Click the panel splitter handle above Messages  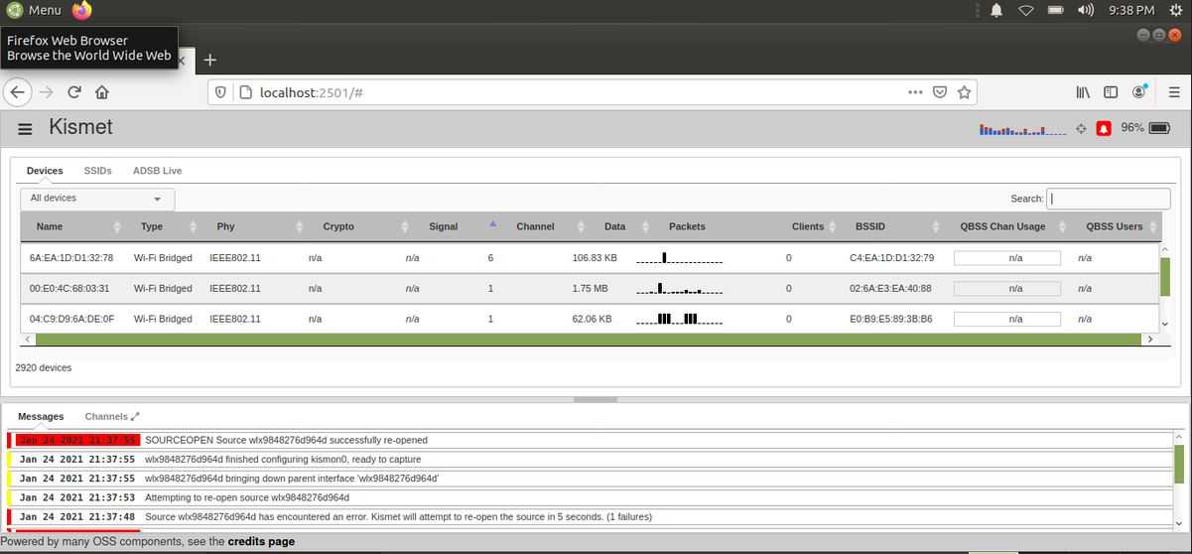tap(596, 400)
